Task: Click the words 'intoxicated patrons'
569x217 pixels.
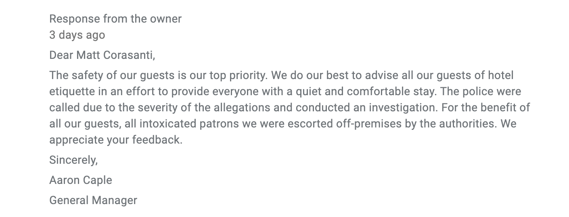Action: (x=189, y=124)
